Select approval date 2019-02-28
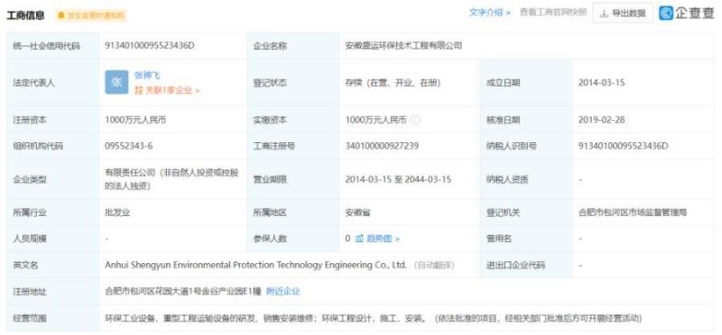Image resolution: width=722 pixels, height=335 pixels. point(601,120)
